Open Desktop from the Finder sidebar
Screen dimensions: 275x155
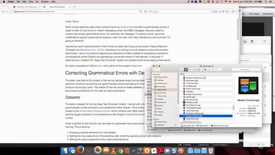tap(160, 80)
